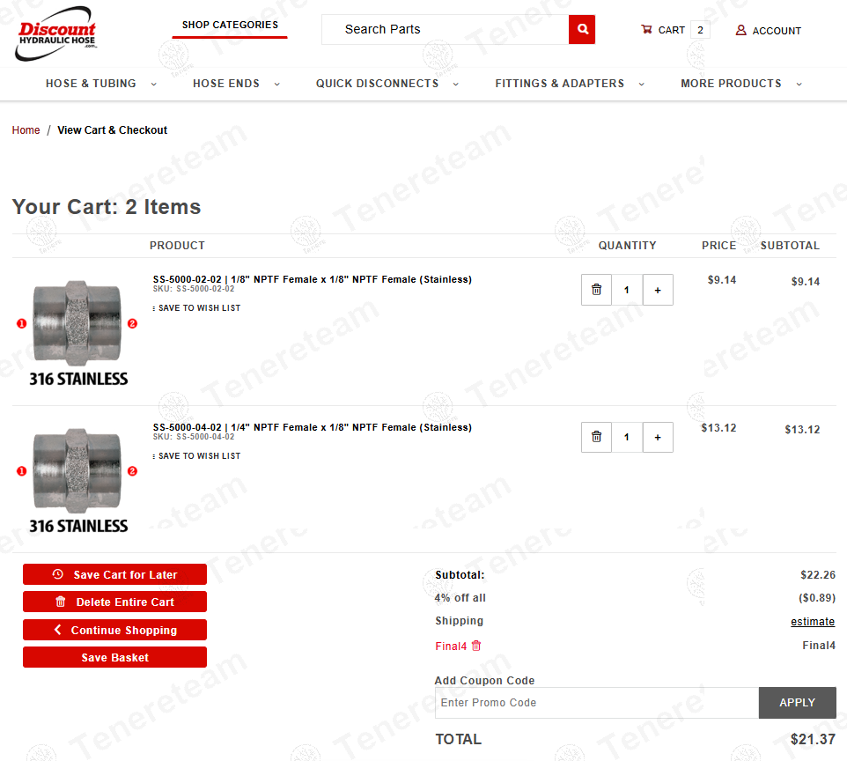Viewport: 847px width, 761px height.
Task: Click Delete Entire Cart button
Action: point(114,602)
